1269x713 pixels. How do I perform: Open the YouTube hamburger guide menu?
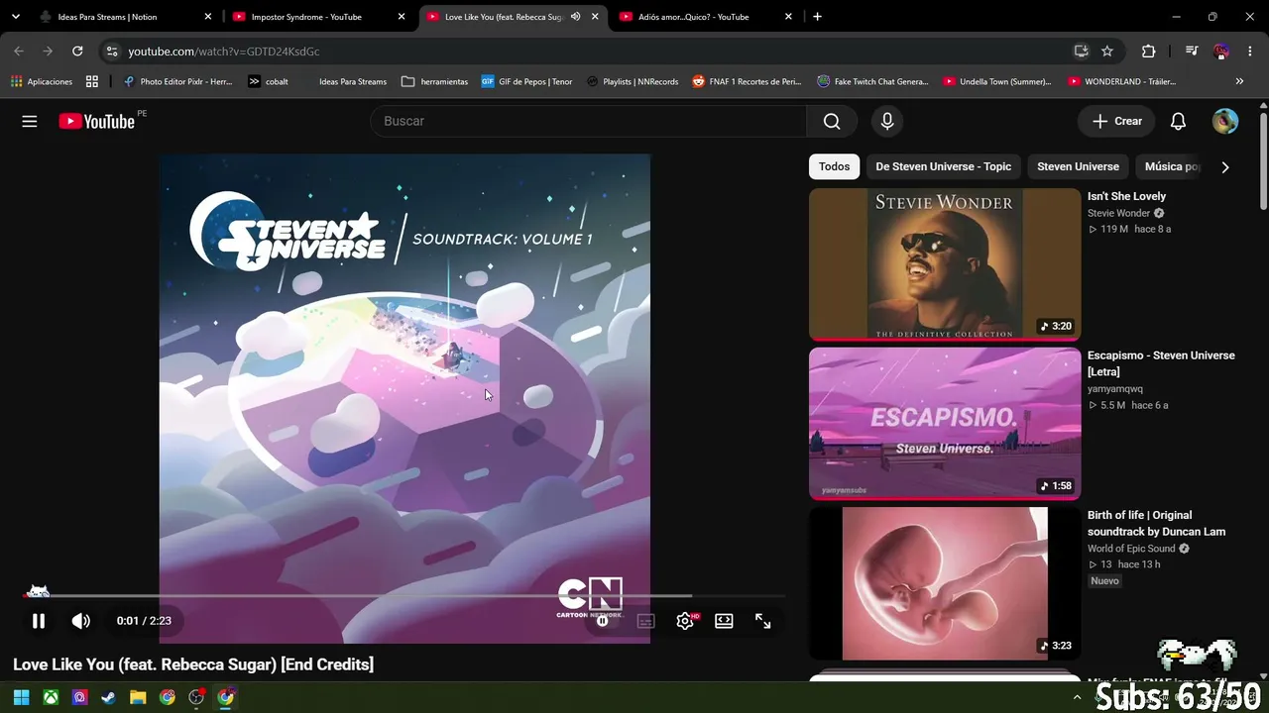click(x=30, y=121)
